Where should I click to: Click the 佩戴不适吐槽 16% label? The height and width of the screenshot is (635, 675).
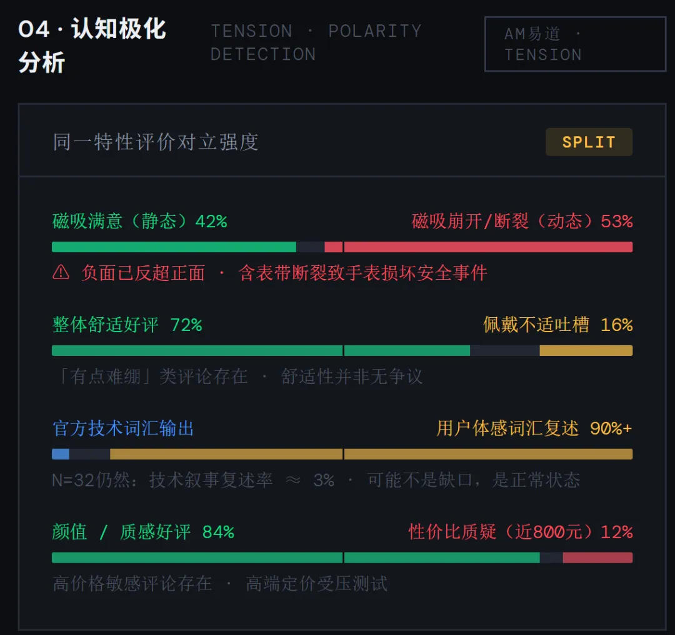[x=557, y=325]
